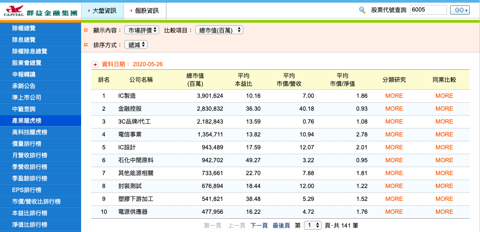The width and height of the screenshot is (480, 232).
Task: Select 申報轉讓 in sidebar
Action: click(x=41, y=75)
